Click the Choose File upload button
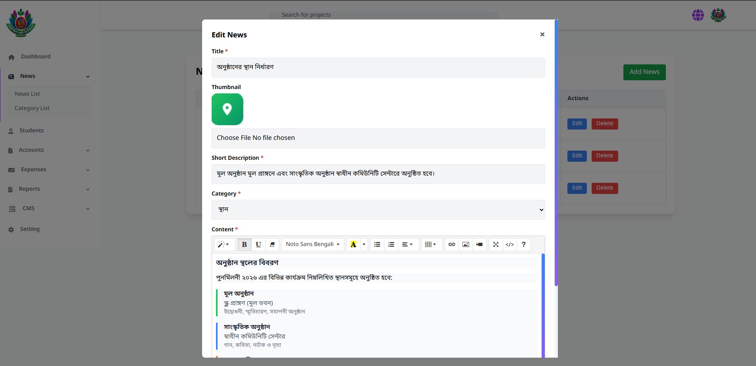The image size is (756, 366). point(233,138)
